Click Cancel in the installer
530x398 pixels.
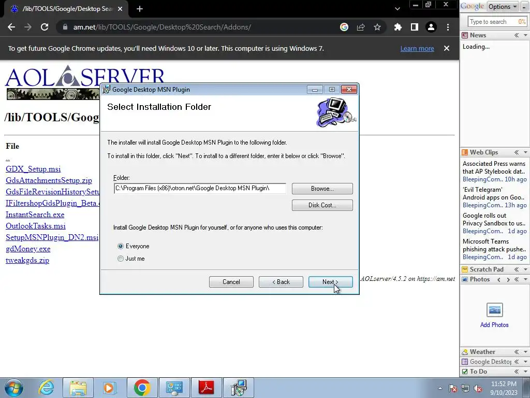pyautogui.click(x=231, y=282)
